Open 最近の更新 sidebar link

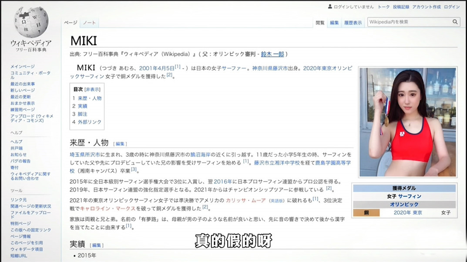tap(20, 96)
